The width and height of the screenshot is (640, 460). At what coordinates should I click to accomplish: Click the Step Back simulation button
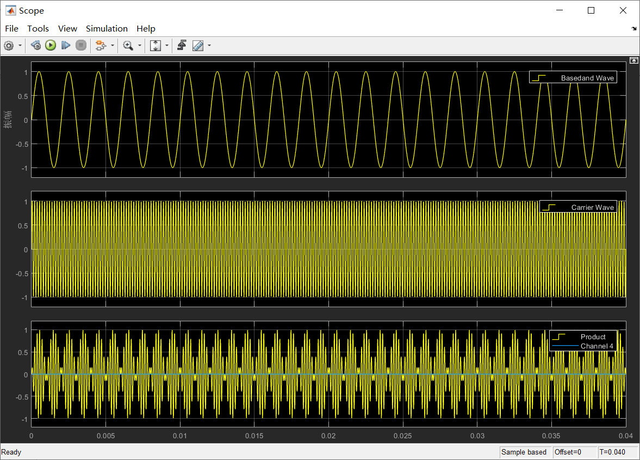[36, 46]
